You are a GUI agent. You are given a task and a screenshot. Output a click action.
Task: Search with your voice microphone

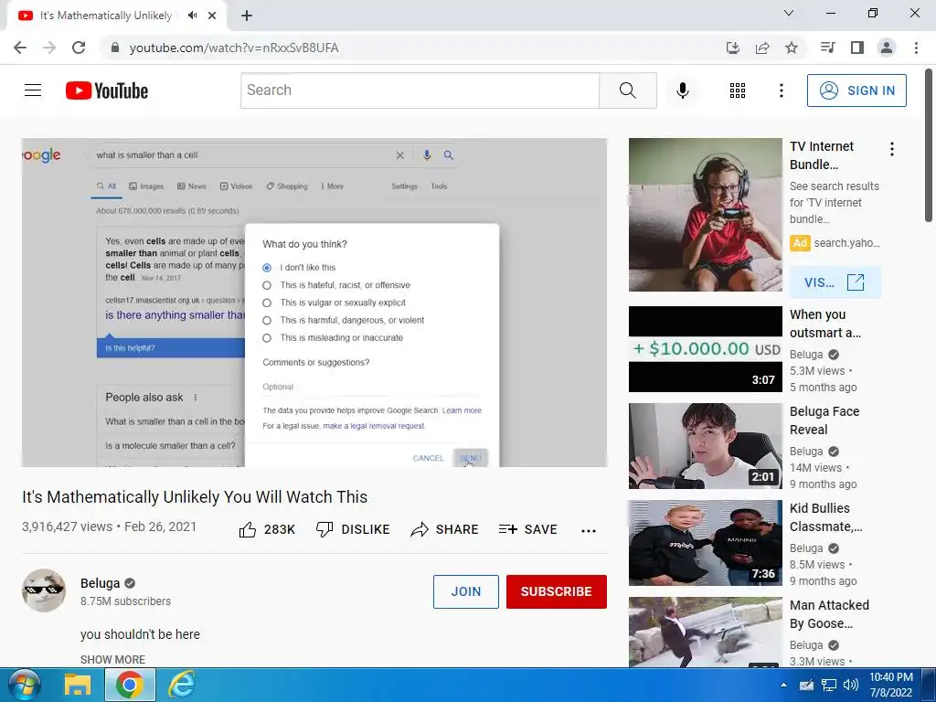[682, 90]
